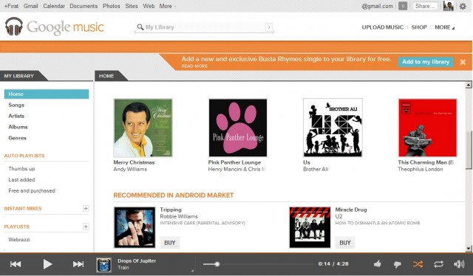Click READ MORE in the banner
The height and width of the screenshot is (276, 473).
pyautogui.click(x=194, y=66)
